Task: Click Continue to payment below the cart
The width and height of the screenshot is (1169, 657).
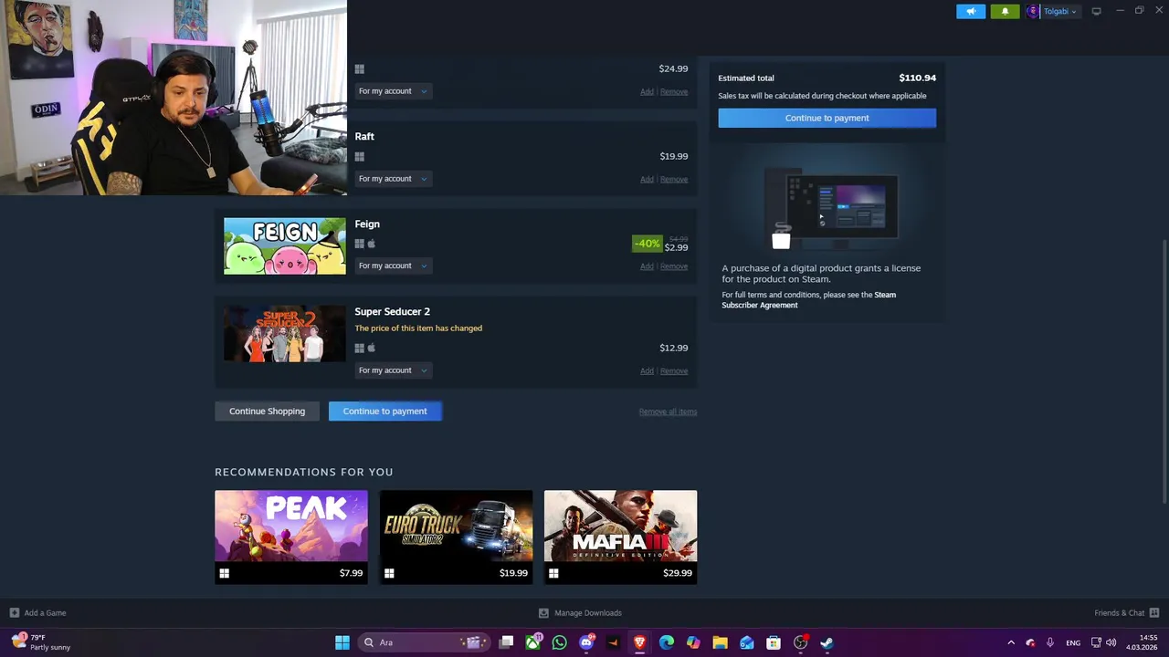Action: point(384,411)
